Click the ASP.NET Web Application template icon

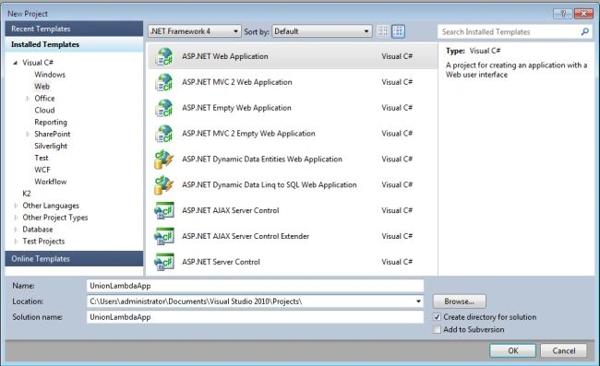[x=164, y=56]
